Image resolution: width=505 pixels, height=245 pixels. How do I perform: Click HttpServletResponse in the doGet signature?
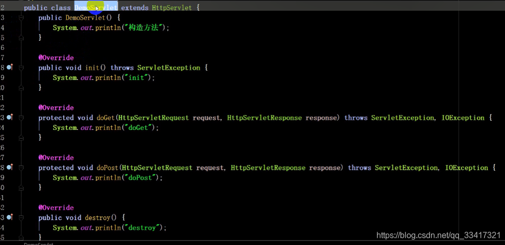264,118
